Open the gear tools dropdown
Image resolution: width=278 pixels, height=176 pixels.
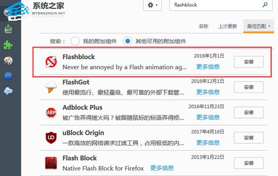click(152, 5)
